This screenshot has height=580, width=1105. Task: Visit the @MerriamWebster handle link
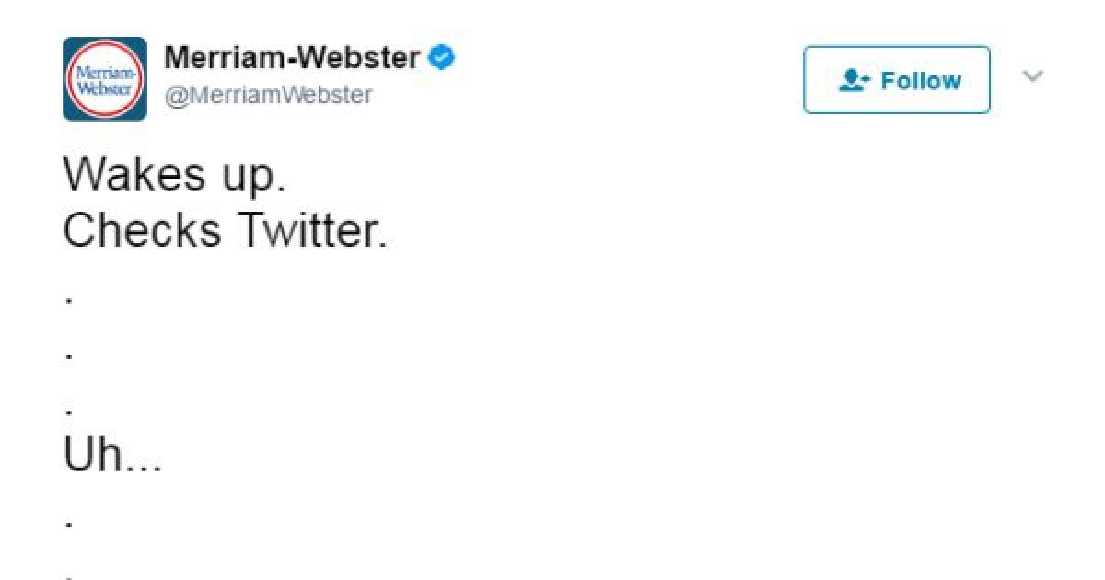coord(268,95)
